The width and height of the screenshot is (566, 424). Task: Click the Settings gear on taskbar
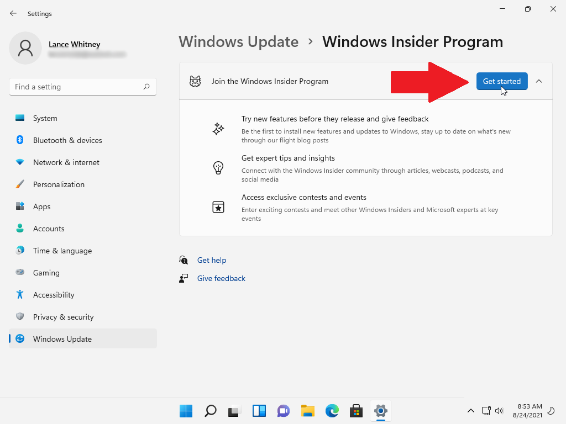381,411
